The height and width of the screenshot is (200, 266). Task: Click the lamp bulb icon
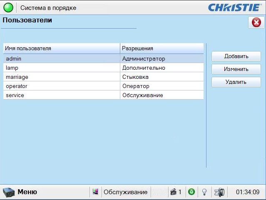(x=204, y=192)
